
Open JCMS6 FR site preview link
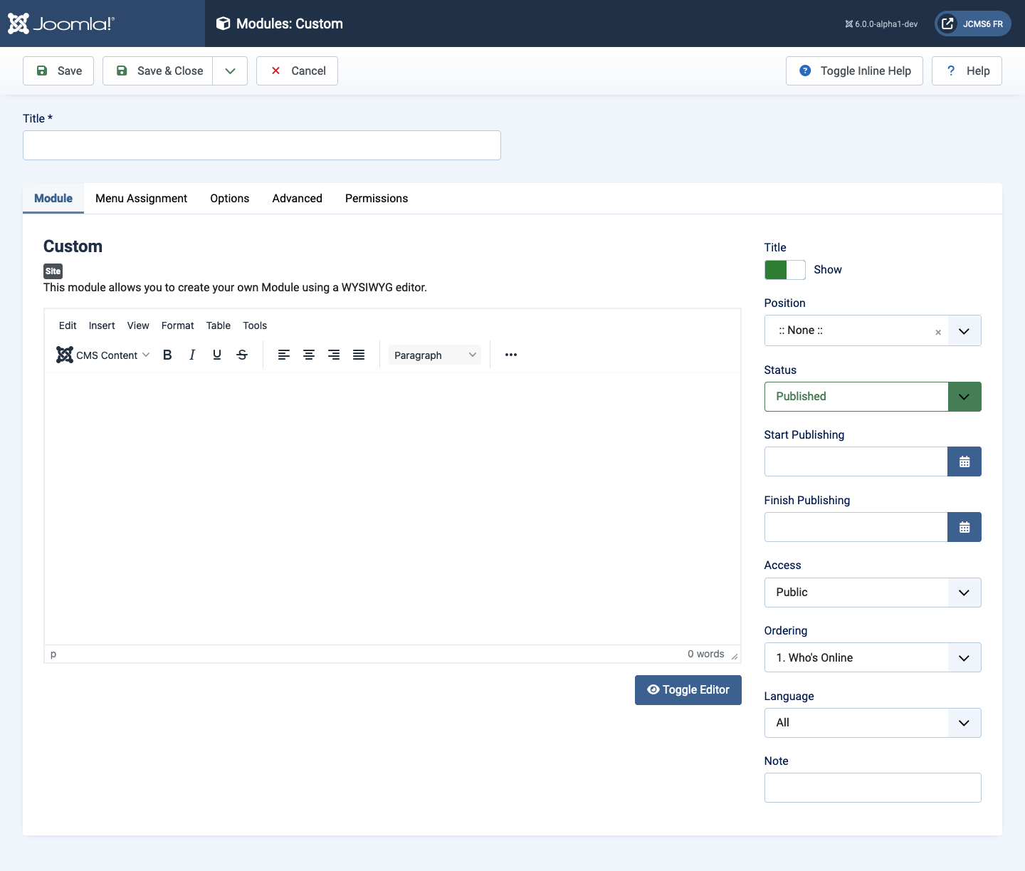(x=973, y=24)
